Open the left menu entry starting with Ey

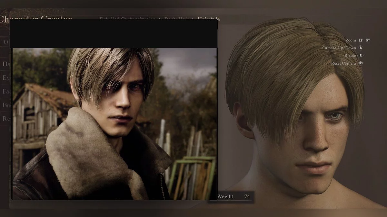pos(6,77)
